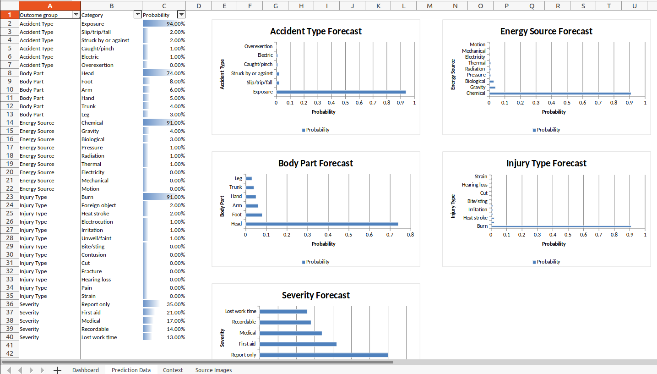657x374 pixels.
Task: Click the Exposure bar in Accident Type chart
Action: (x=341, y=92)
